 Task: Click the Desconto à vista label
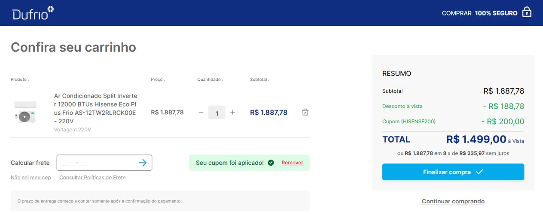[403, 106]
